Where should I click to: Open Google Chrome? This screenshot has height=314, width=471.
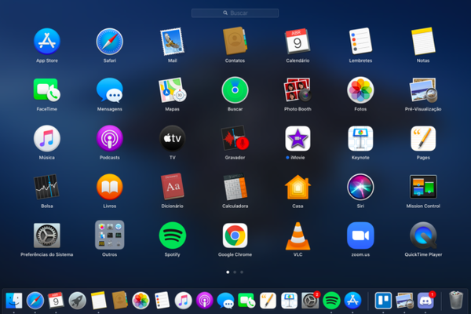235,235
